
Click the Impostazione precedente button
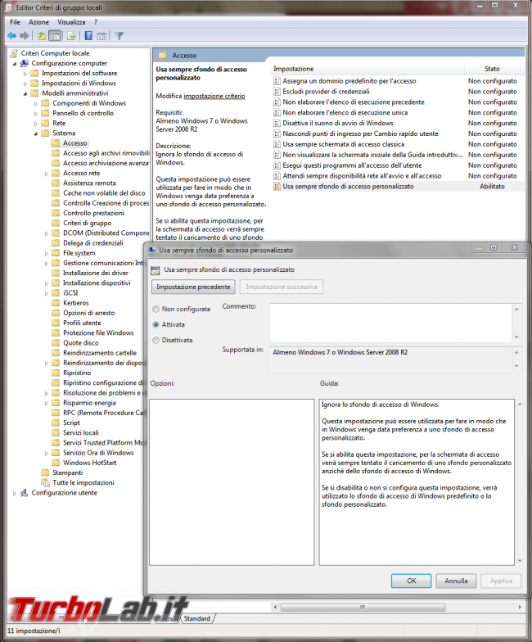[193, 287]
